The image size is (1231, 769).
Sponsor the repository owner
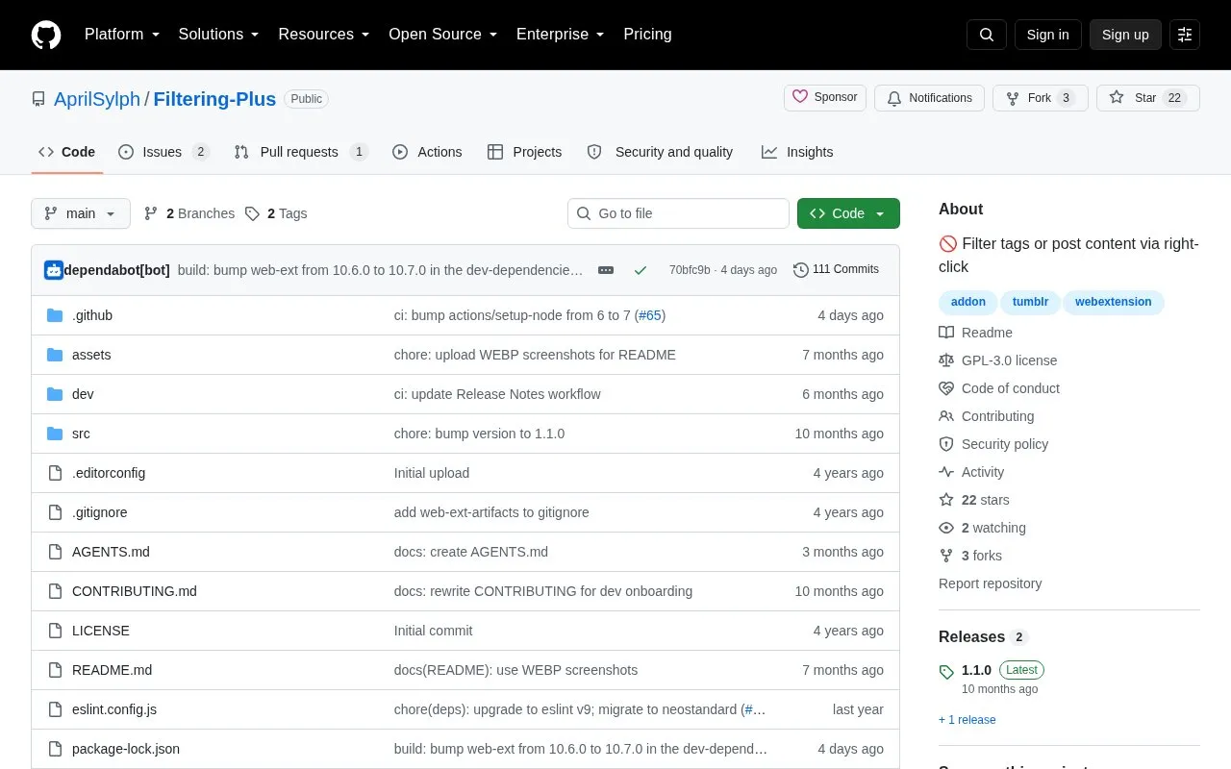coord(825,97)
